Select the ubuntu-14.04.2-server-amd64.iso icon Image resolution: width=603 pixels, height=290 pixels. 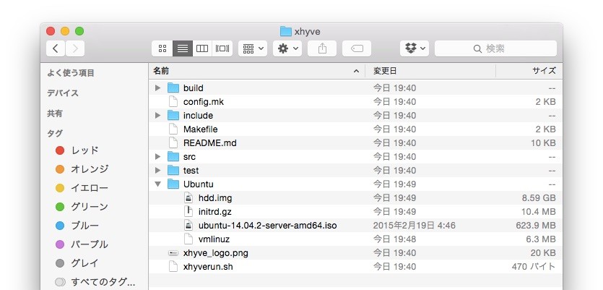click(x=188, y=226)
